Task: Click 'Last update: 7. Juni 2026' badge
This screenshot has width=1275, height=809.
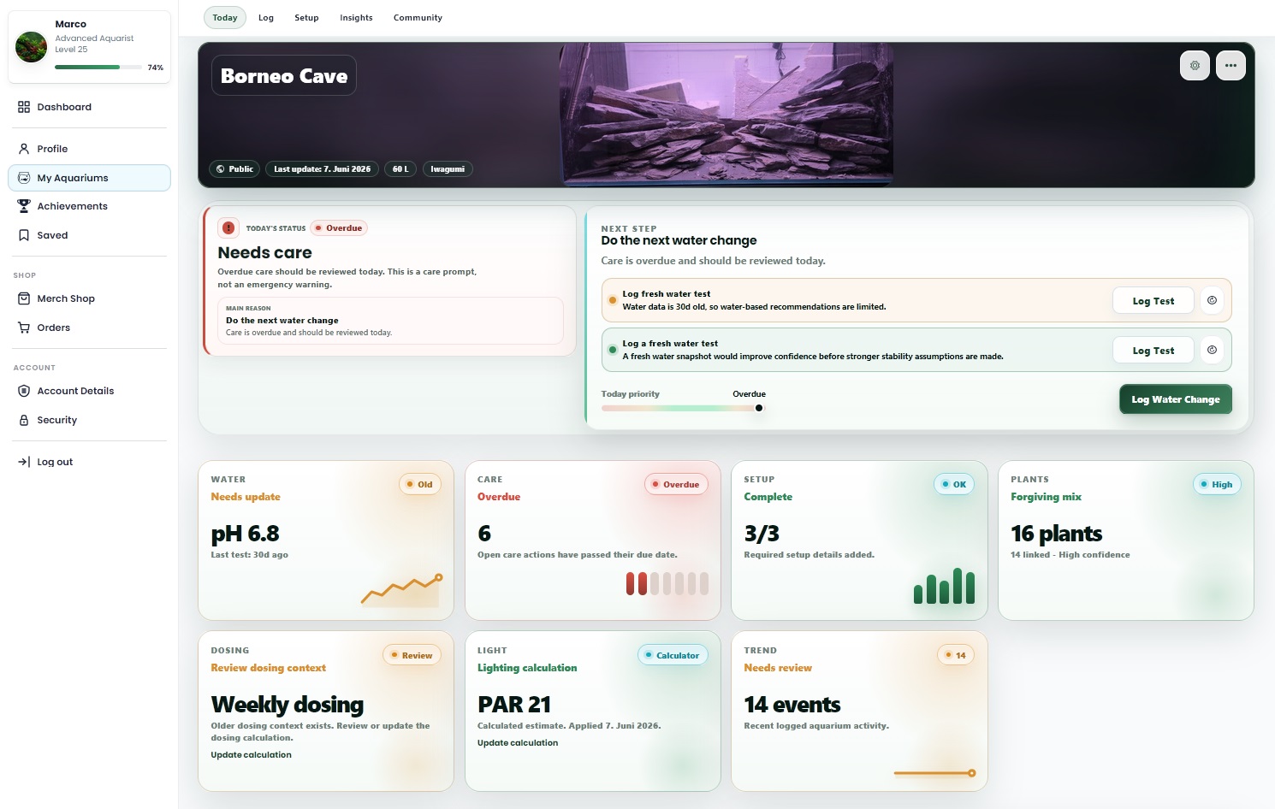Action: pyautogui.click(x=322, y=169)
